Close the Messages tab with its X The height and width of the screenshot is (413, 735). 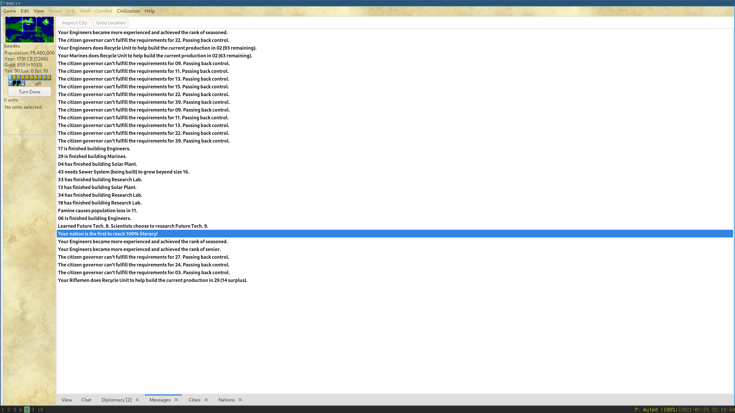pos(176,400)
